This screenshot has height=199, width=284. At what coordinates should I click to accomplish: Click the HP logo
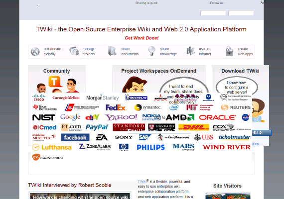pos(124,147)
